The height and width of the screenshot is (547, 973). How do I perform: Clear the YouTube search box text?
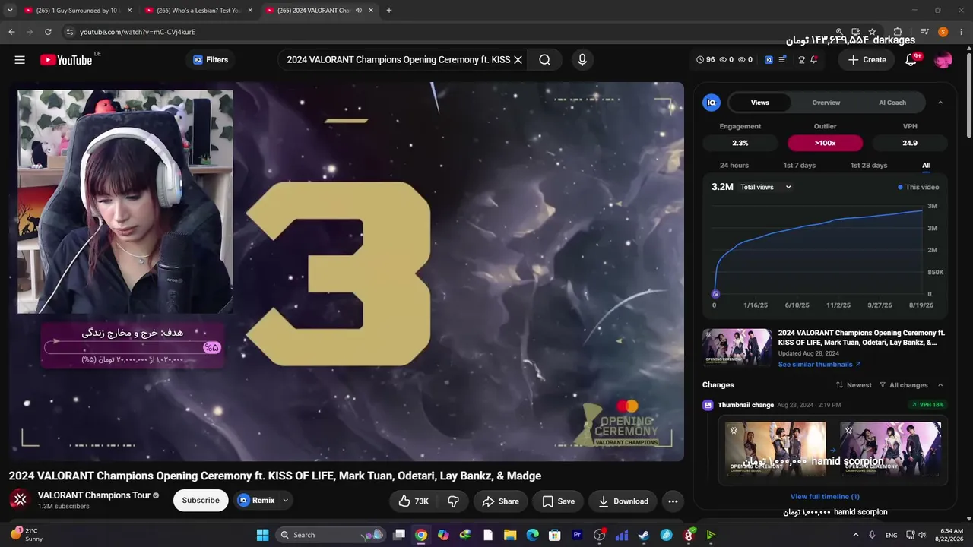tap(518, 60)
